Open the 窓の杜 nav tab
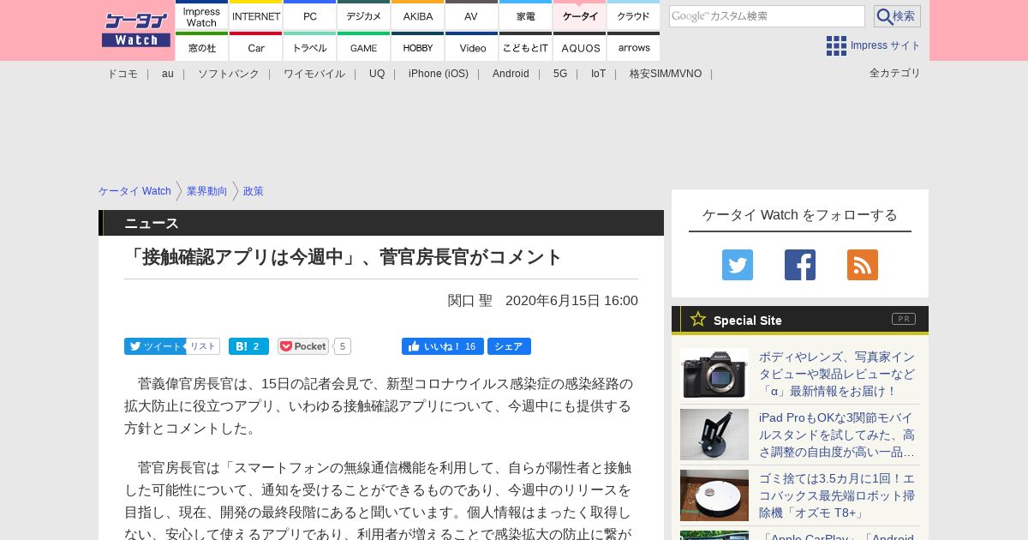The width and height of the screenshot is (1028, 540). (202, 47)
